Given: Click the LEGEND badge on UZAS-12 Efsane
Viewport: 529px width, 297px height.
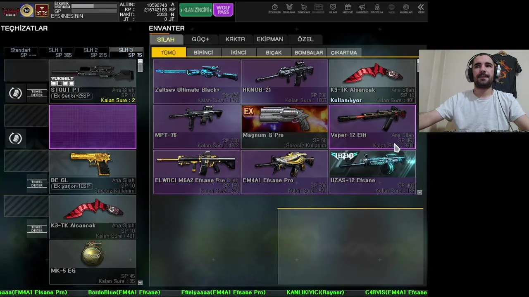Looking at the screenshot, I should (x=344, y=156).
